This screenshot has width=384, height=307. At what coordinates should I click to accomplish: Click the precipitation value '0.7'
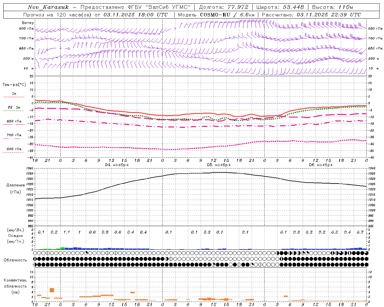[x=360, y=232]
